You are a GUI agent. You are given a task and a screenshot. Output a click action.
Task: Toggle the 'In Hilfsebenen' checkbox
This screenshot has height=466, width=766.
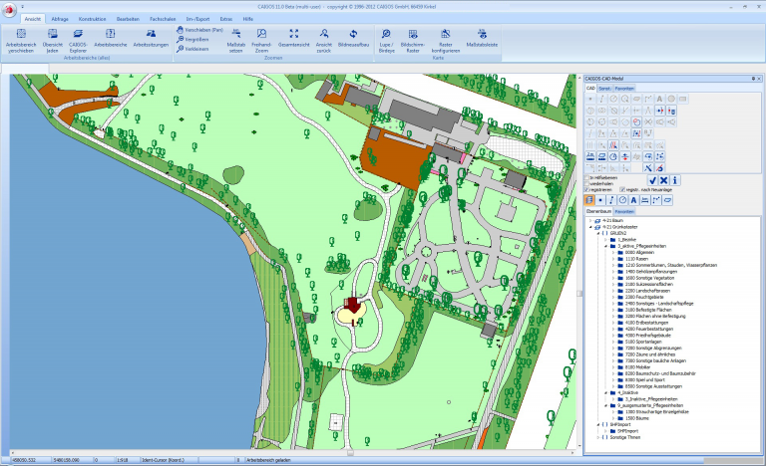pyautogui.click(x=587, y=178)
